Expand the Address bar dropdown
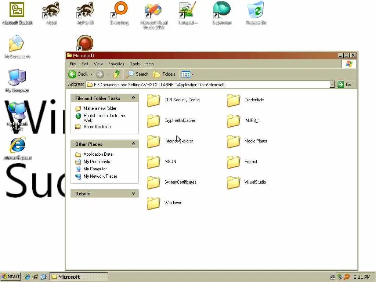Viewport: 376px width, 282px height. [x=332, y=84]
